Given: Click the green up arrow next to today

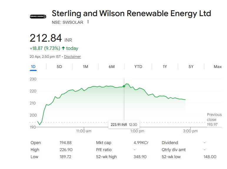Looking at the screenshot, I should click(63, 48).
